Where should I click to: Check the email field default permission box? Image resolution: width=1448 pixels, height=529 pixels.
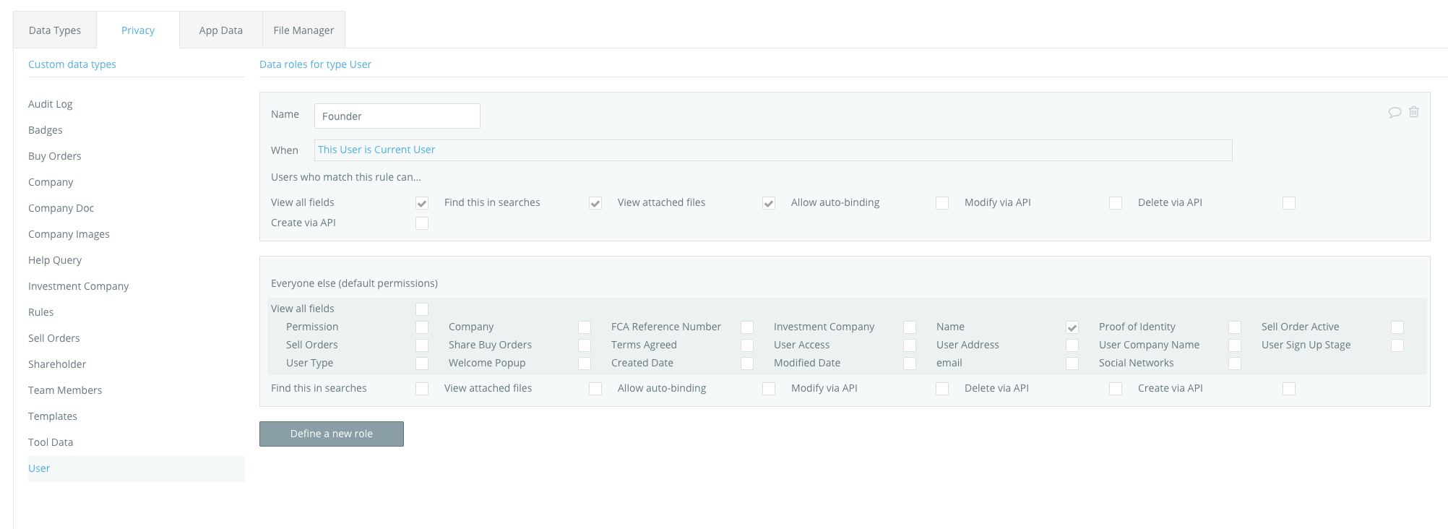tap(1072, 364)
